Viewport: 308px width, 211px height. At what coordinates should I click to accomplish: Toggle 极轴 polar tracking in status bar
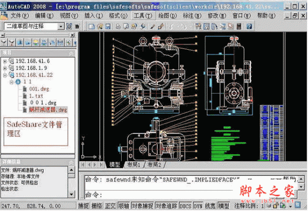(x=124, y=206)
